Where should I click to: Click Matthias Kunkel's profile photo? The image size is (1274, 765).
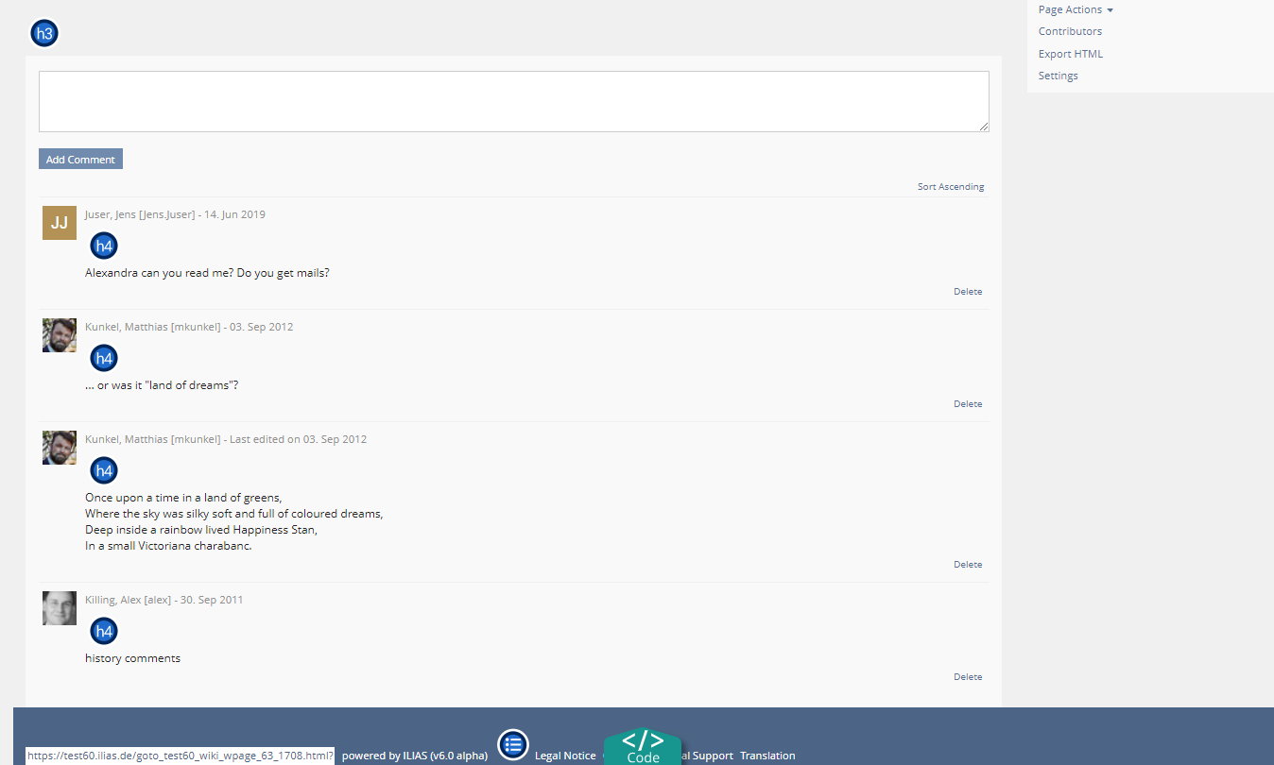tap(59, 334)
